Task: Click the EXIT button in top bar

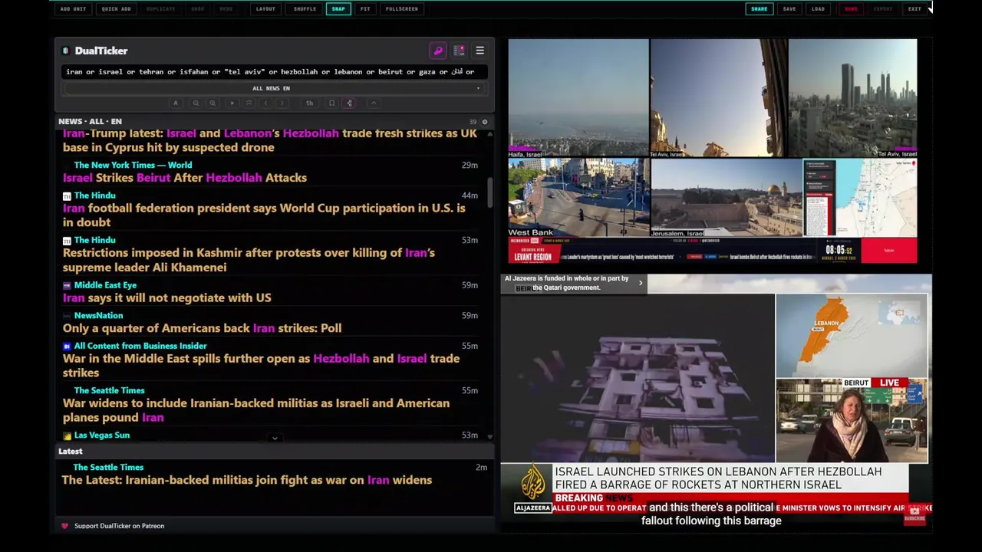Action: pos(914,8)
